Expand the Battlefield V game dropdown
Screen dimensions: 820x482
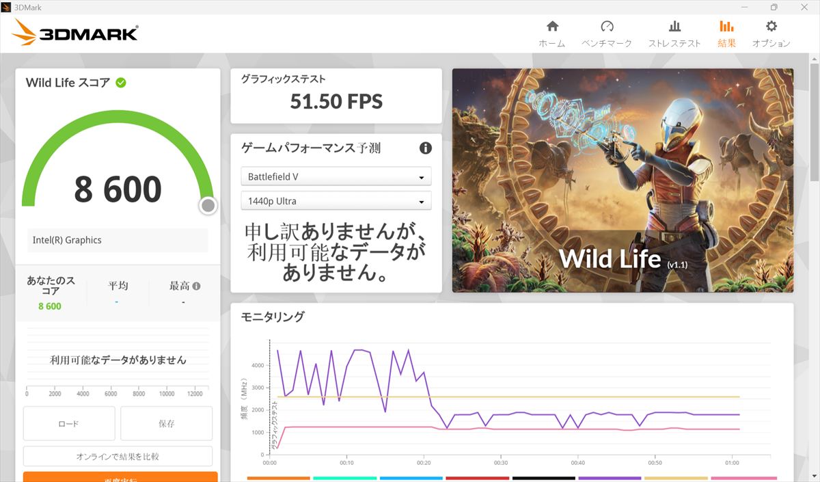click(x=336, y=176)
